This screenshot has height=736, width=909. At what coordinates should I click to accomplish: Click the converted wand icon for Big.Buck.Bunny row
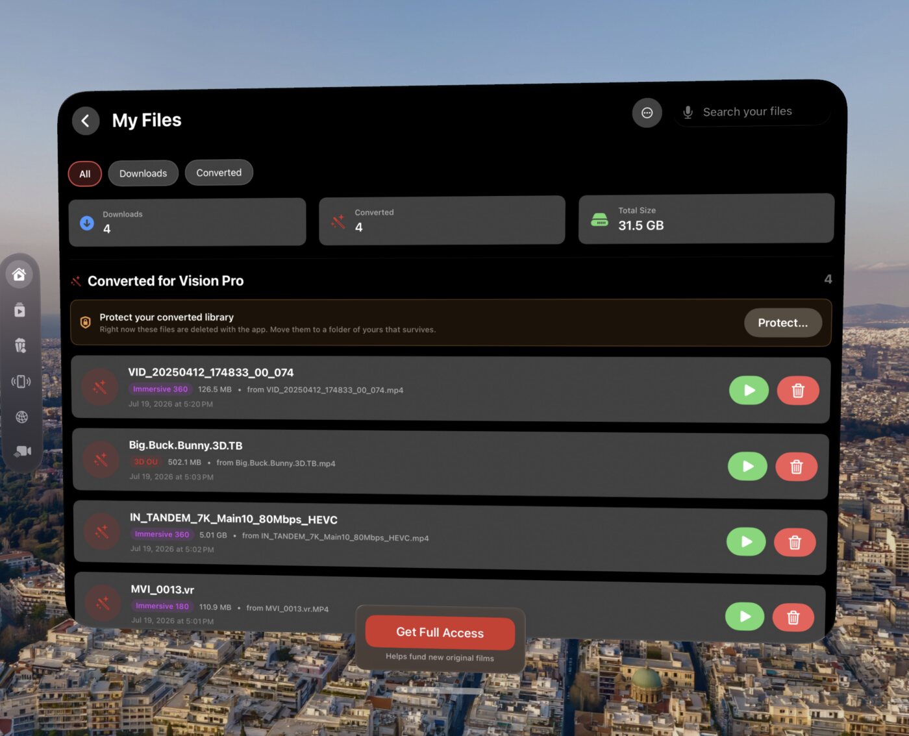[101, 460]
